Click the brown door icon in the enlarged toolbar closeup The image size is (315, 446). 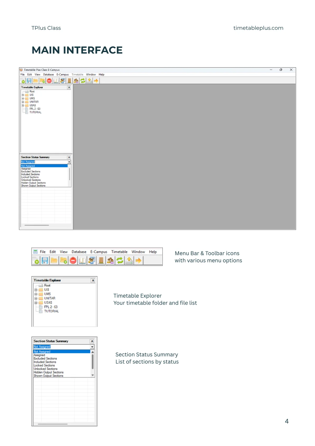(x=101, y=260)
